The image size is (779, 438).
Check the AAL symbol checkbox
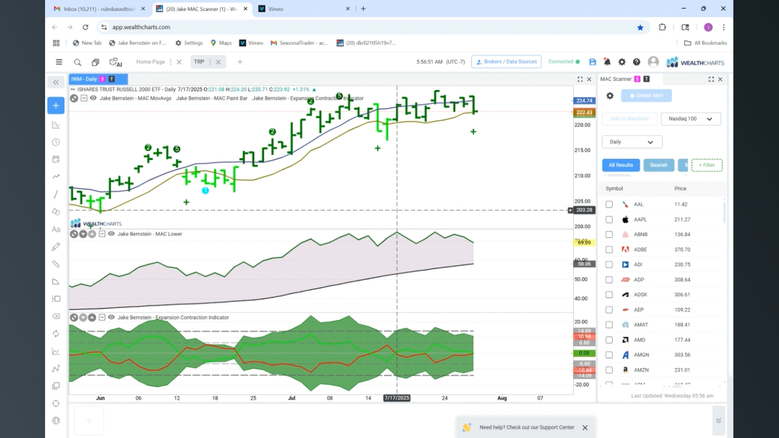pos(609,204)
